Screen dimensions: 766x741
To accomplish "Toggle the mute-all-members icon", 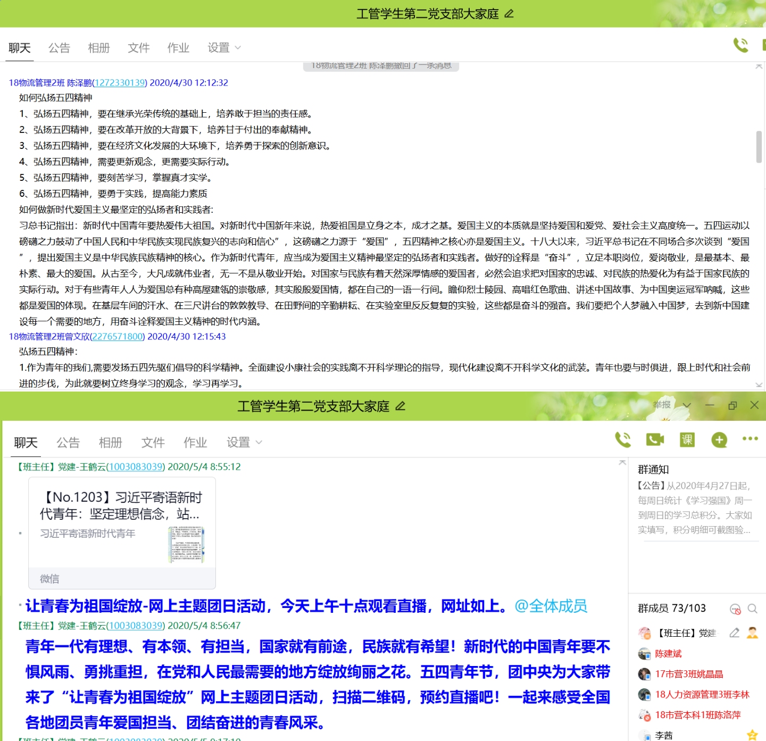I will pyautogui.click(x=735, y=609).
